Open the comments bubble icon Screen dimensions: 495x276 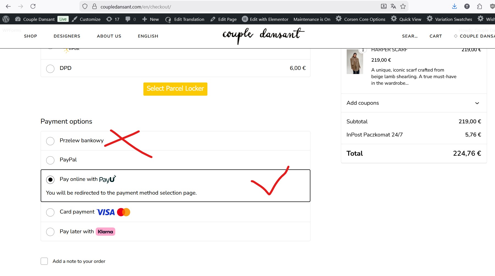(130, 19)
